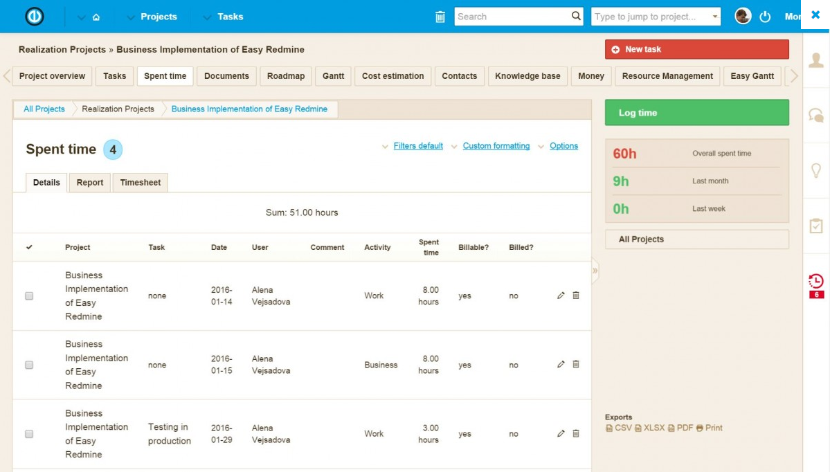Delete the 2016-01-15 time entry
Viewport: 830px width, 472px height.
click(576, 364)
